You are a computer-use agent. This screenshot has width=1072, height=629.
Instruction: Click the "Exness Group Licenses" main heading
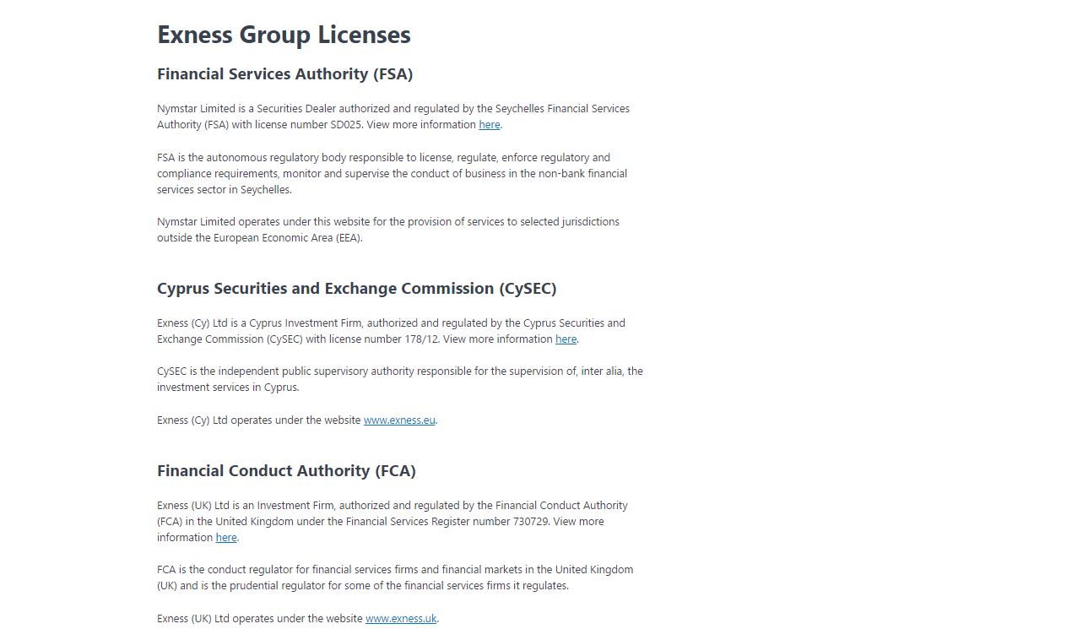point(284,35)
